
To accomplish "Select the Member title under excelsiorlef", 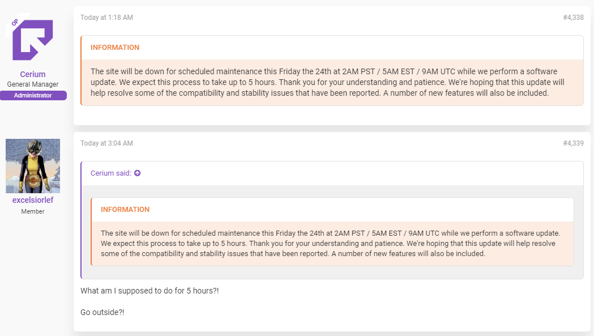I will click(33, 211).
